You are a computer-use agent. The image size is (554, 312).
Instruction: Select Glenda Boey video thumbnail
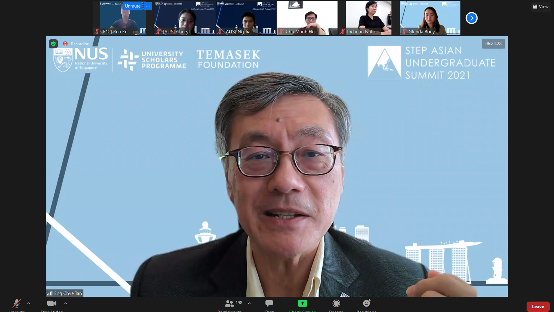[x=430, y=18]
